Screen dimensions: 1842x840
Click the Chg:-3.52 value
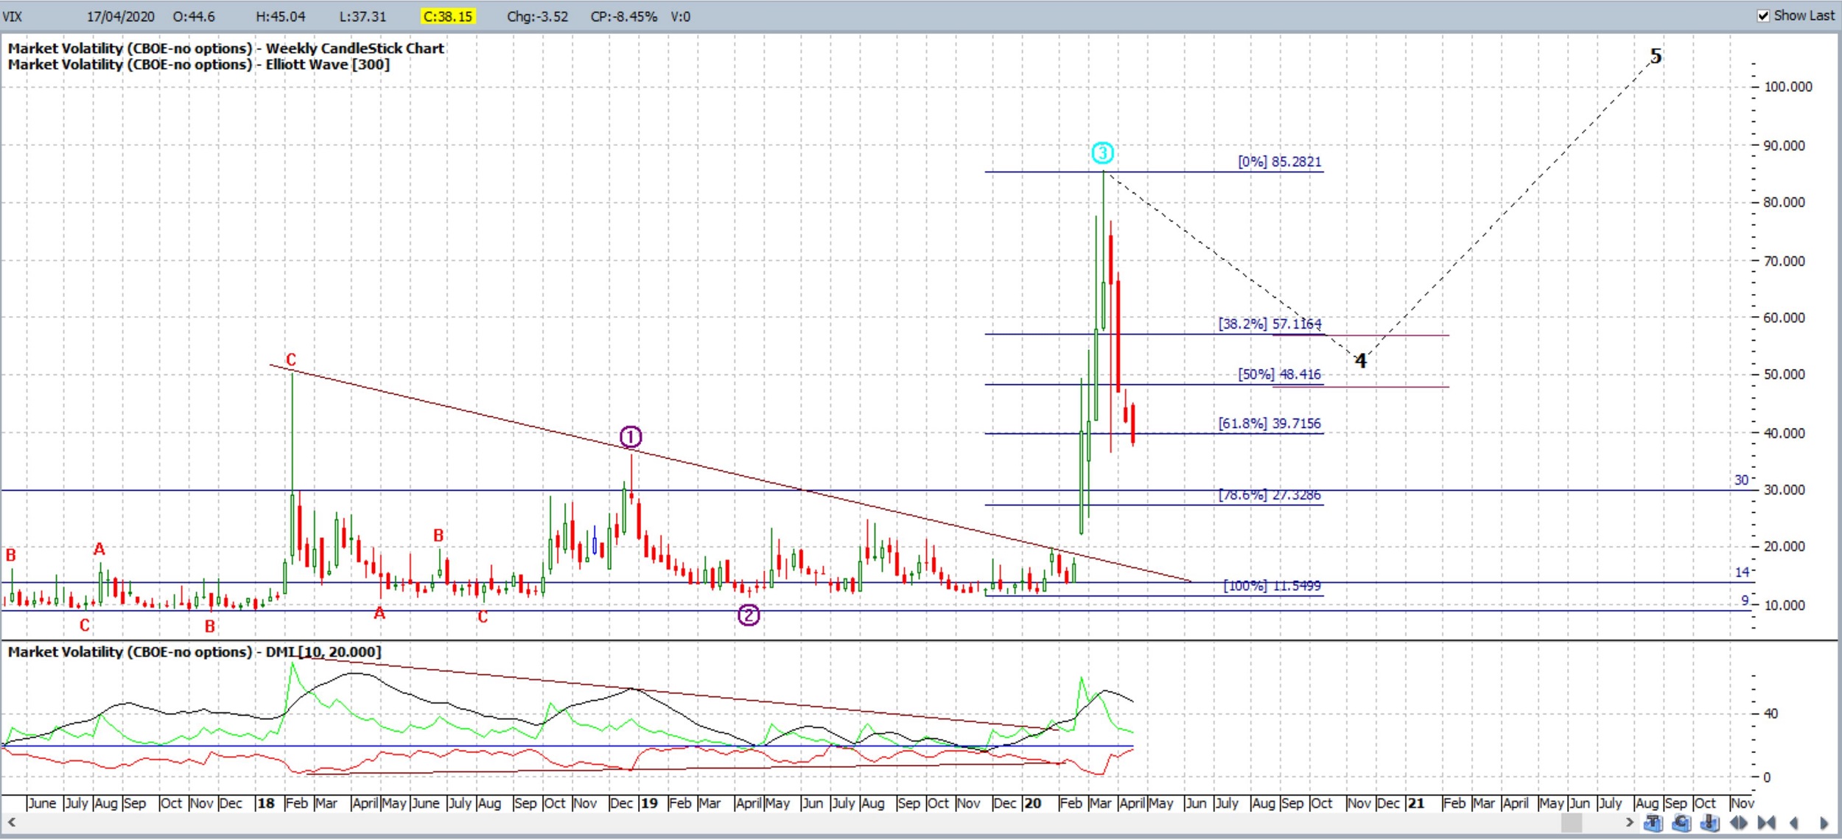click(537, 16)
